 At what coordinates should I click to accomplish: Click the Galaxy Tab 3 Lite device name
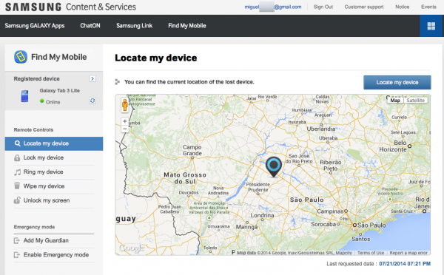(x=59, y=90)
